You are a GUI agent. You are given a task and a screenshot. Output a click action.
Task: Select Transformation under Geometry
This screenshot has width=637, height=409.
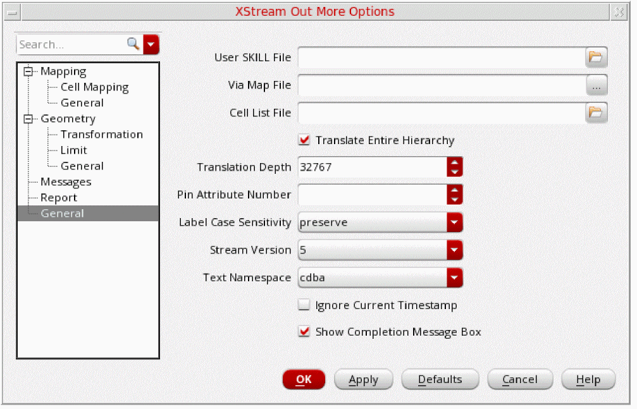tap(101, 135)
